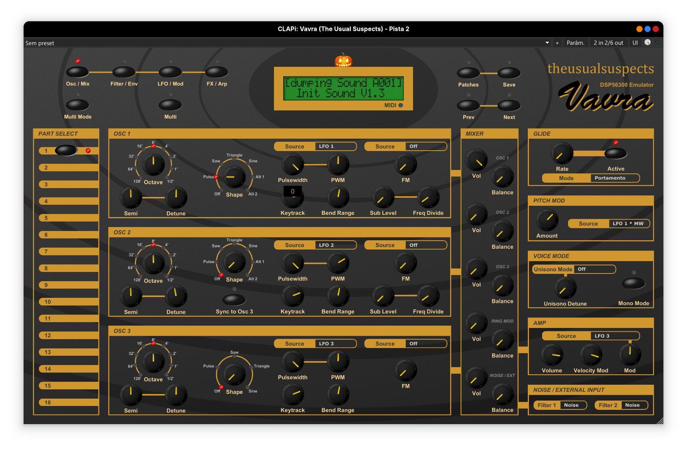687x450 pixels.
Task: Toggle the Glide Active button
Action: click(x=616, y=153)
